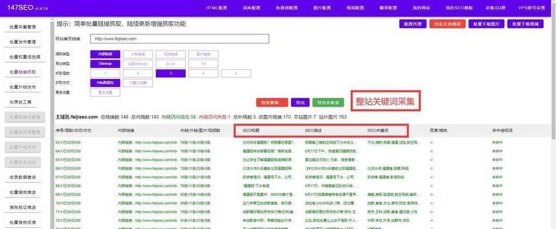Set crawl depth to 4
Viewport: 556px width, 229px height.
[203, 74]
